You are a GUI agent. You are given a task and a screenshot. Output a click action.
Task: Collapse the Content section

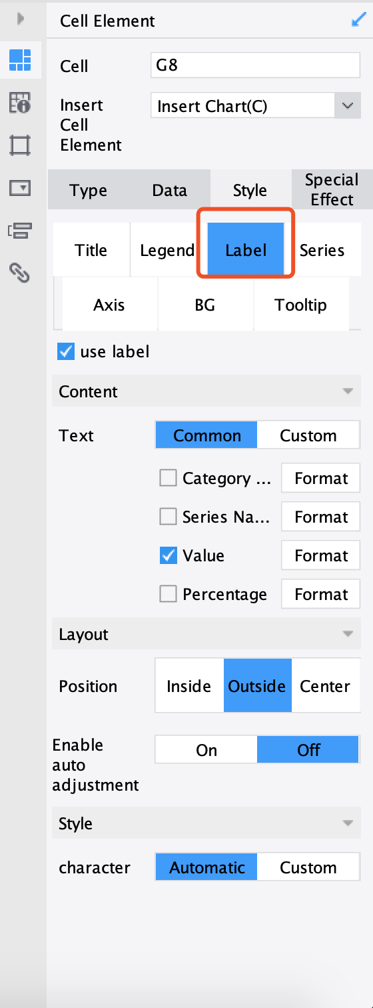tap(347, 391)
